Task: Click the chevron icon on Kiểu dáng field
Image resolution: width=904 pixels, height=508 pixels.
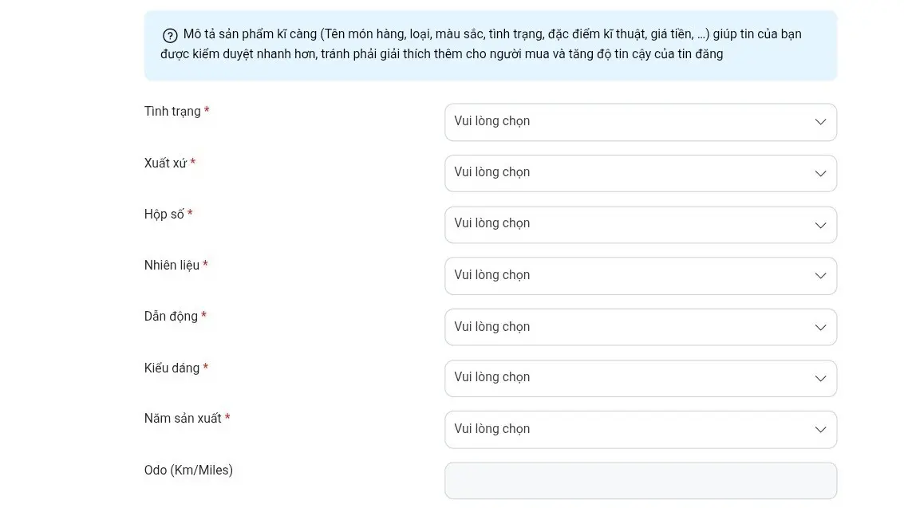Action: pyautogui.click(x=820, y=378)
